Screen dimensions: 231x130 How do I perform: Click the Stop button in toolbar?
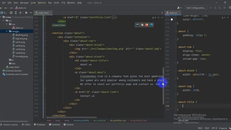click(x=225, y=8)
